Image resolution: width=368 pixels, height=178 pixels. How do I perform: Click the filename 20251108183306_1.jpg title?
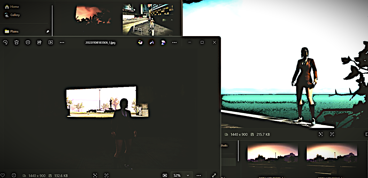click(x=101, y=43)
